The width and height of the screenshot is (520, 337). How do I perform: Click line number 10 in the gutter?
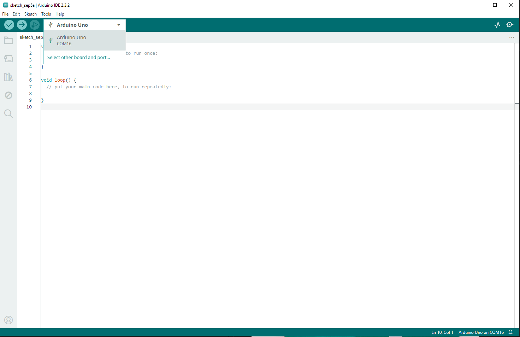coord(29,107)
